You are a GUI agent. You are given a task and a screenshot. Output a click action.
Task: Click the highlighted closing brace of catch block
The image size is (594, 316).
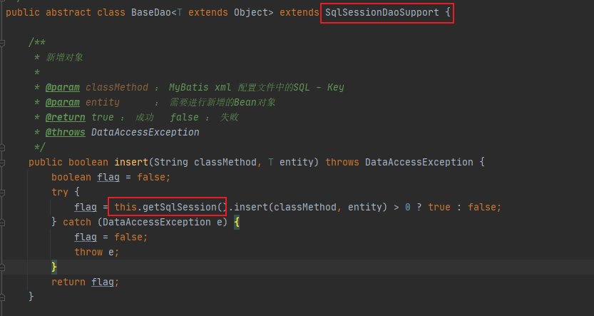[54, 267]
